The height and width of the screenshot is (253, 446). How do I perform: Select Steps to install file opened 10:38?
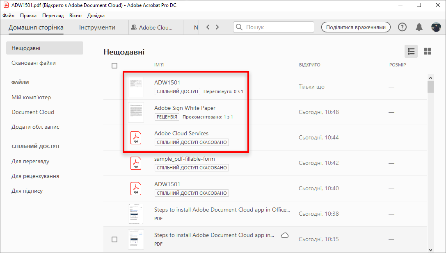point(222,210)
